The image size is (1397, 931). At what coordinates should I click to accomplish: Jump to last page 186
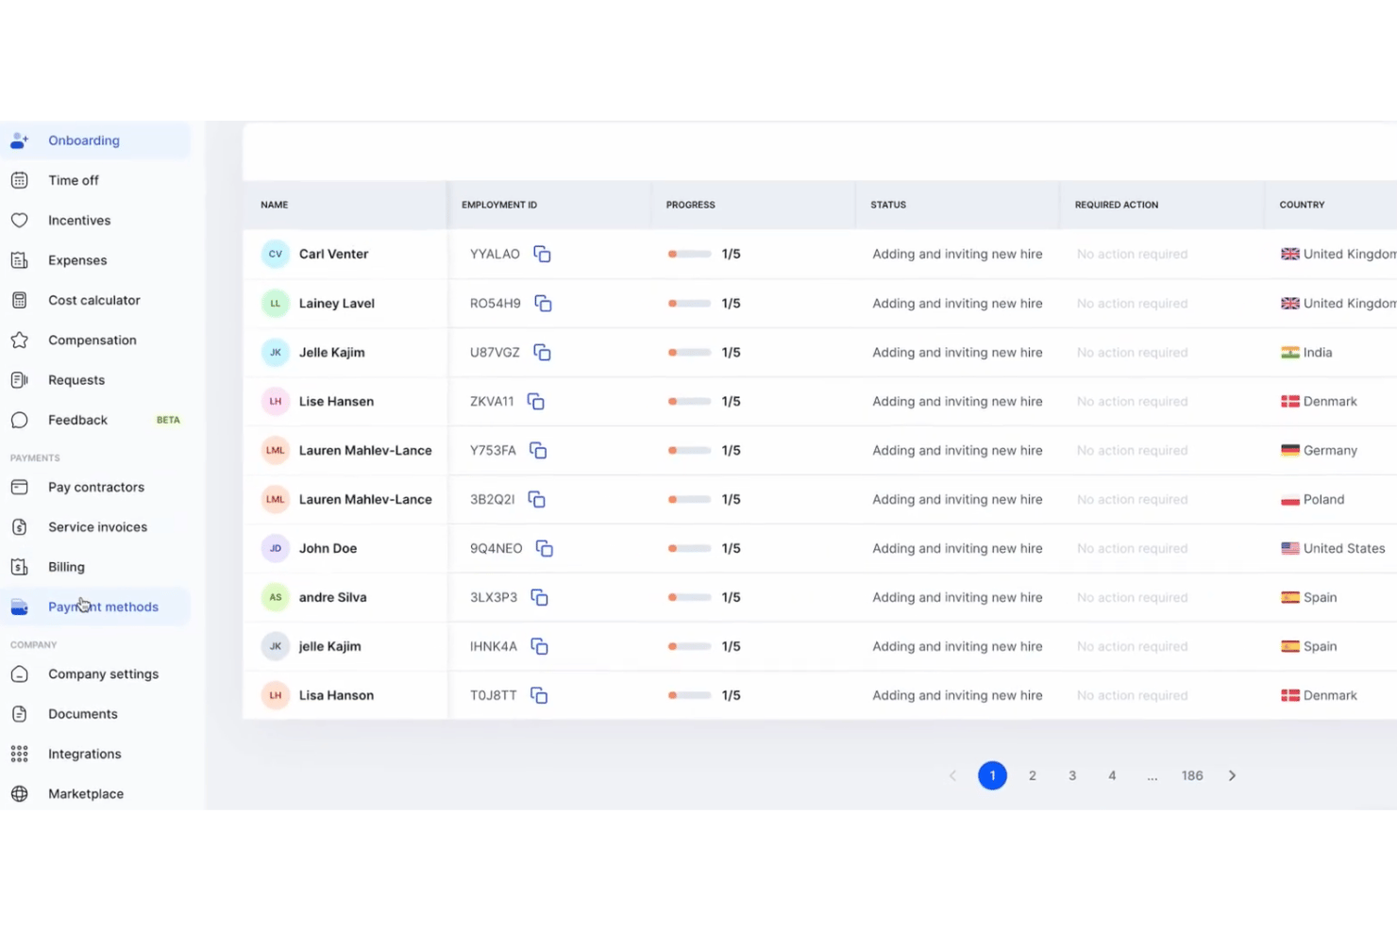(x=1192, y=775)
